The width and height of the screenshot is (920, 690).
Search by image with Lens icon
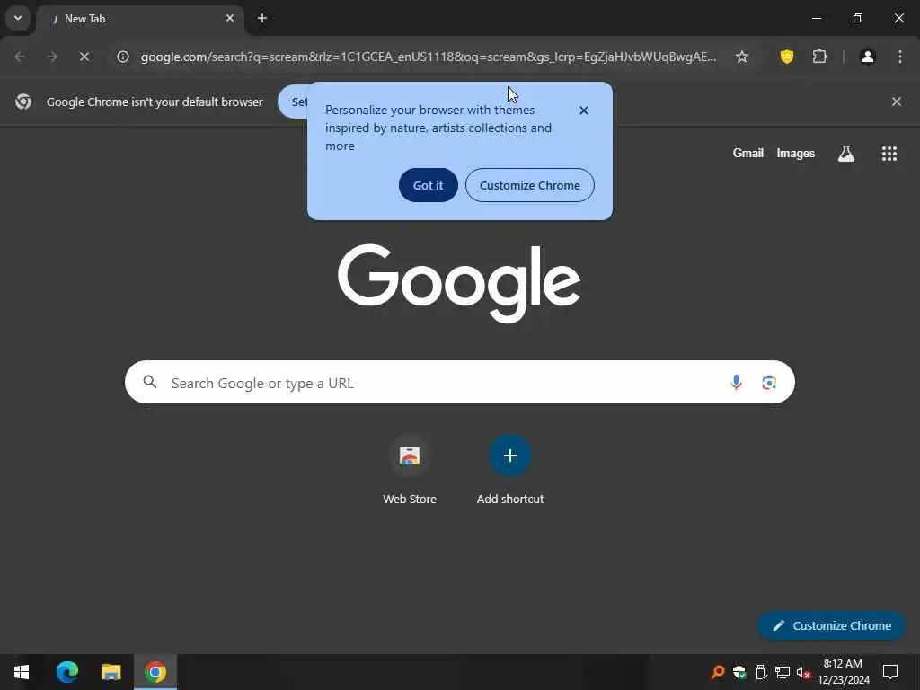769,383
